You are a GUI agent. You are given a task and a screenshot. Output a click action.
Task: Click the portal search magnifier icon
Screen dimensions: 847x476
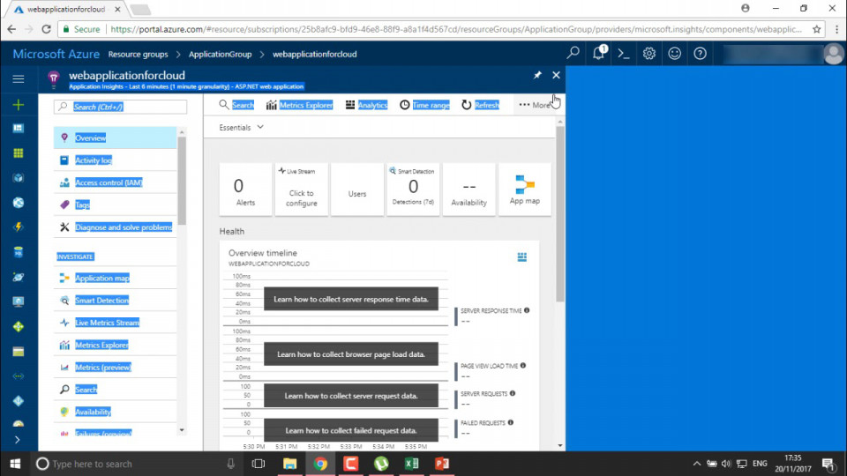[573, 53]
